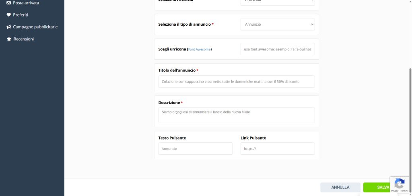412x196 pixels.
Task: Click the bullhorn icon for Campagne pubblicitarie
Action: coord(9,27)
